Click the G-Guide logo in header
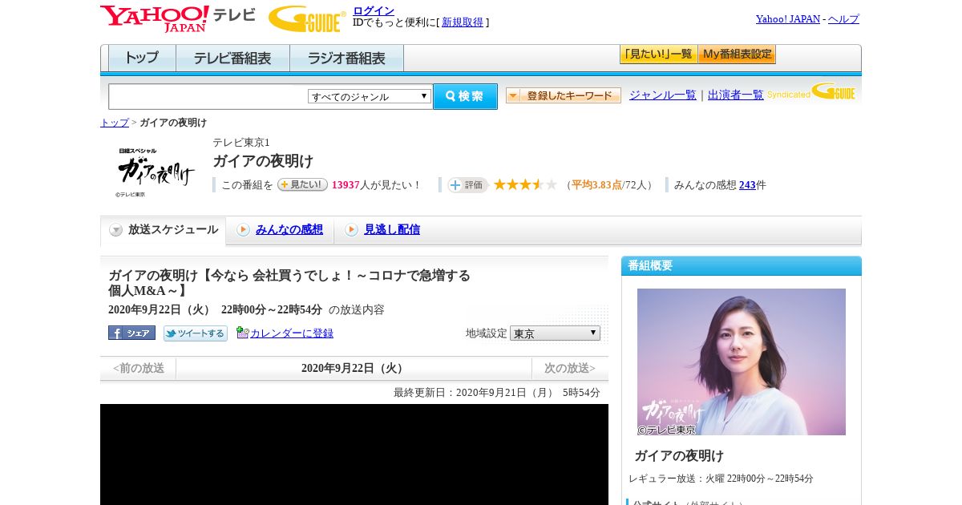 click(307, 19)
